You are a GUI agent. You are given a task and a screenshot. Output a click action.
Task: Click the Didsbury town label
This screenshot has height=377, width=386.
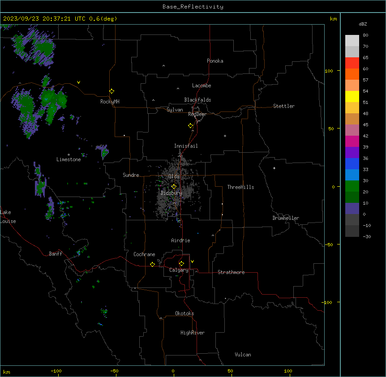click(x=172, y=193)
